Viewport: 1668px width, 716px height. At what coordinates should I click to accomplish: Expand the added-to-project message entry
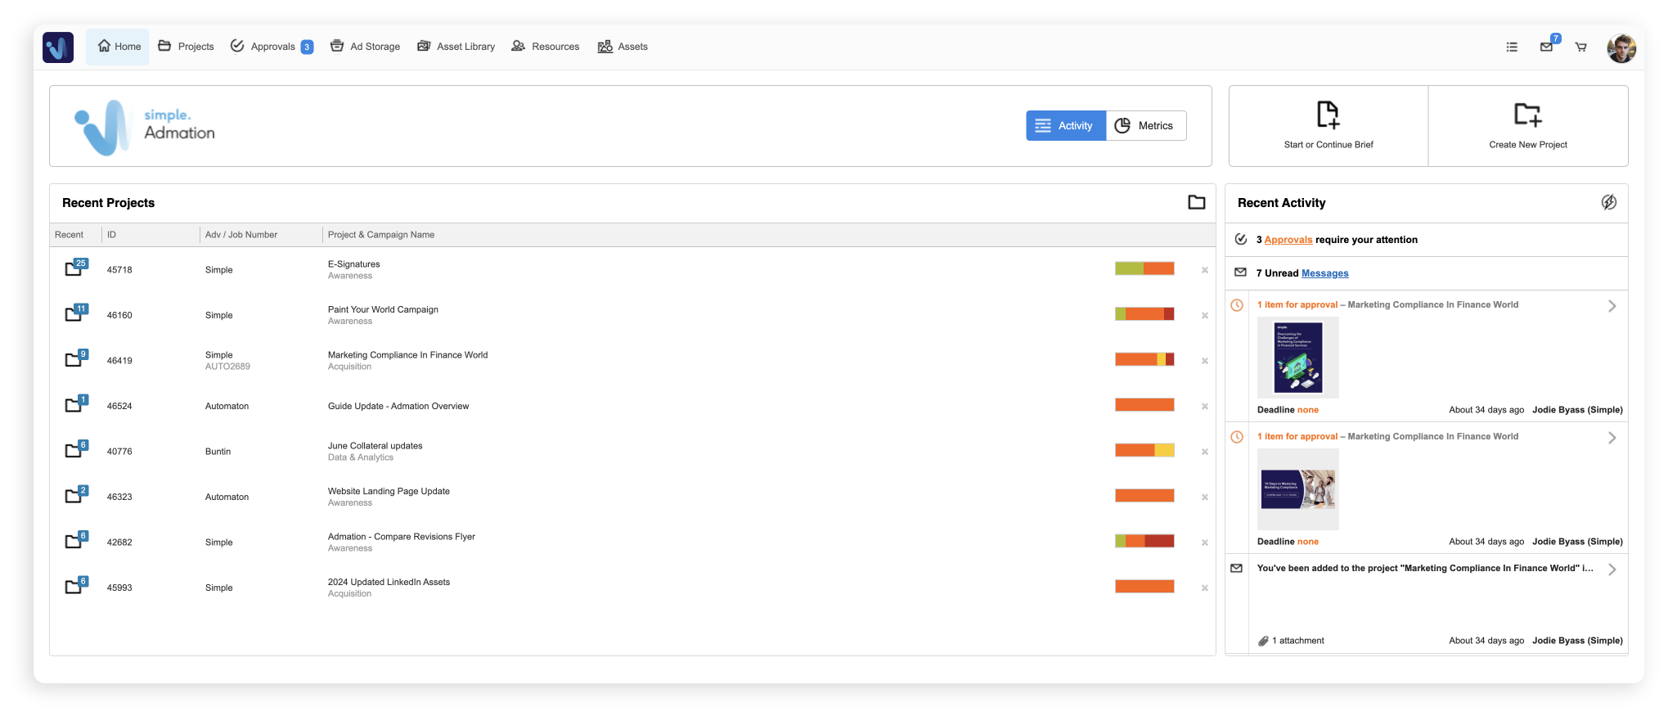1612,570
